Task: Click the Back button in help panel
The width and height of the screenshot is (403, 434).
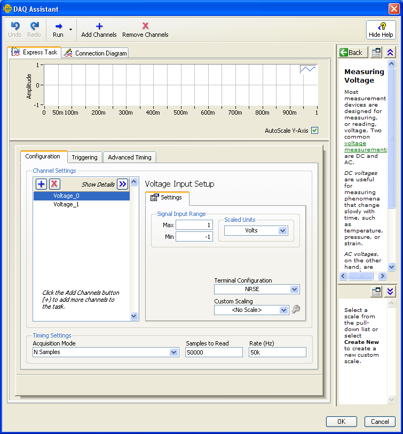Action: (353, 52)
